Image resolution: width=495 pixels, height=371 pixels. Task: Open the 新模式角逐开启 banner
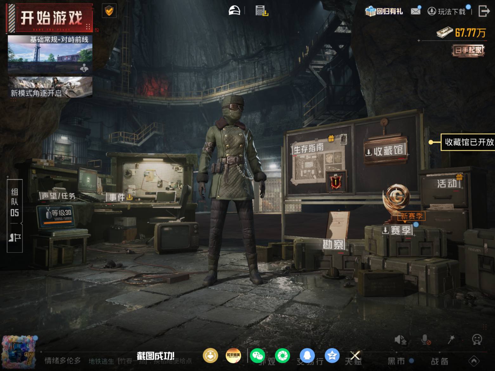50,87
